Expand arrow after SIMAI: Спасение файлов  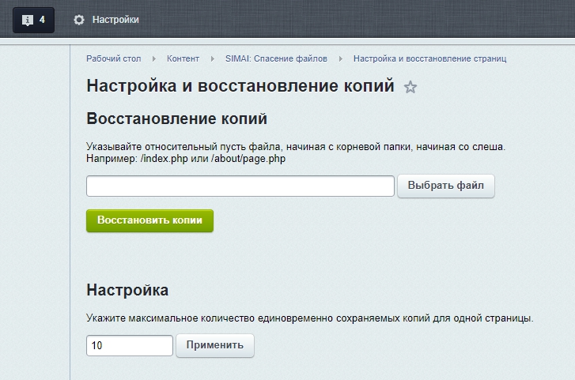click(x=340, y=58)
